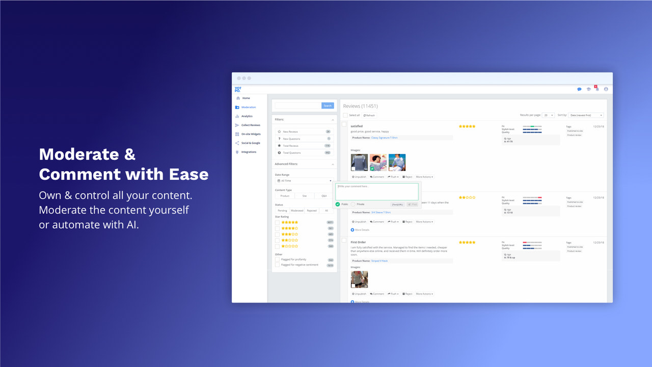This screenshot has height=367, width=652.
Task: Open the Results per page dropdown
Action: (549, 115)
